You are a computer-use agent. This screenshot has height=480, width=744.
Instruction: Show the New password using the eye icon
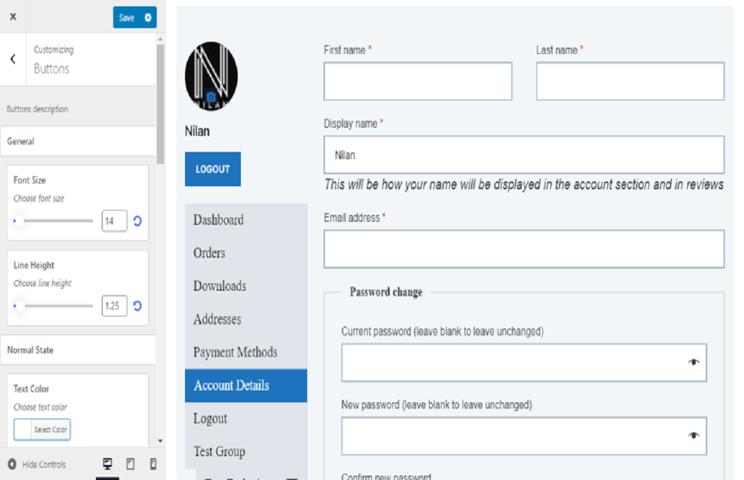pos(694,436)
